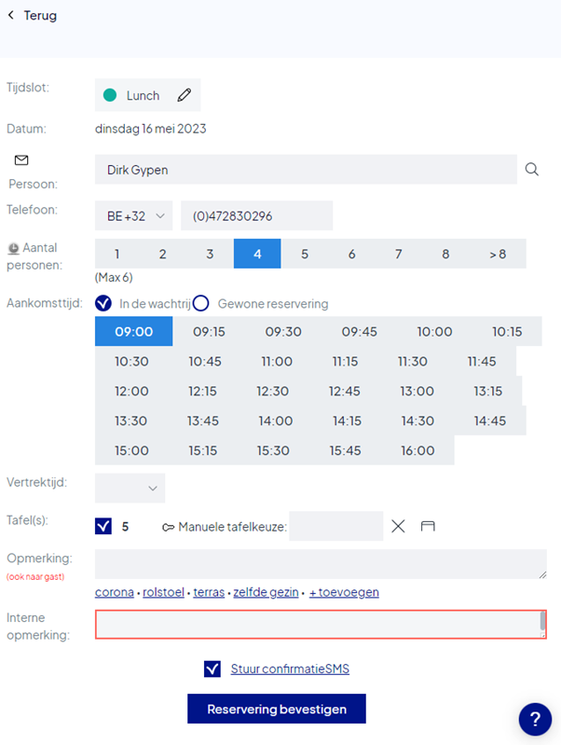Add 'corona' remark tag
This screenshot has height=745, width=561.
(115, 592)
